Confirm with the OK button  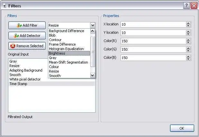(x=182, y=128)
